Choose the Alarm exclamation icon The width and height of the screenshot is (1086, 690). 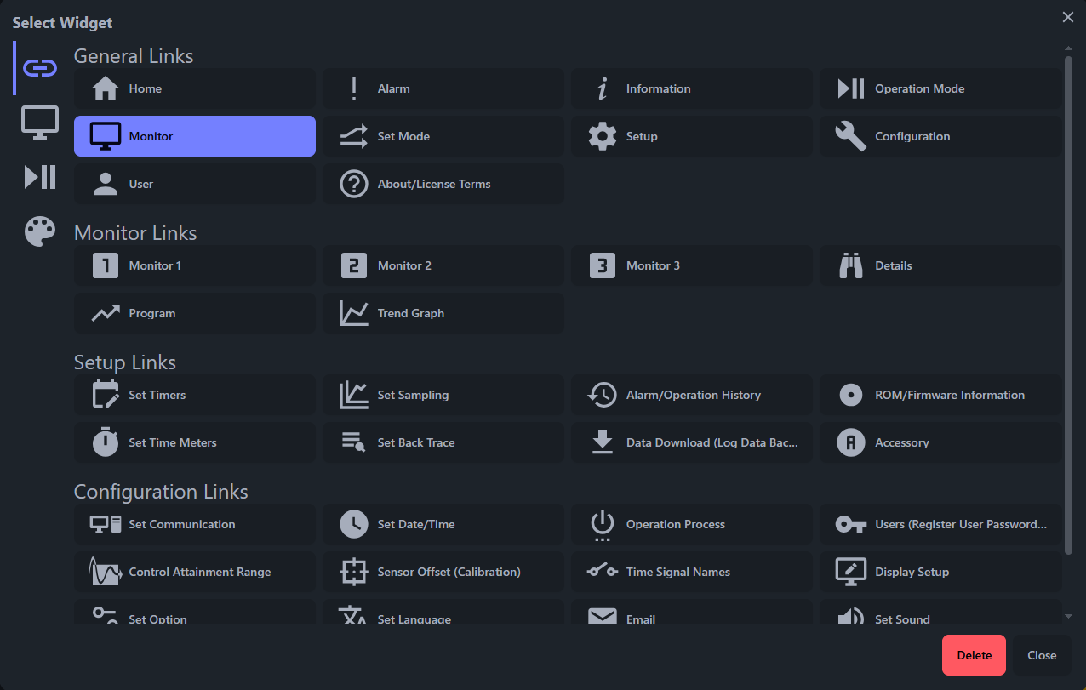click(354, 88)
